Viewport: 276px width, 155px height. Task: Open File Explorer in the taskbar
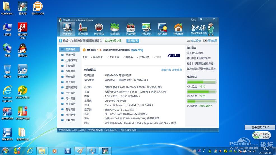(42, 151)
